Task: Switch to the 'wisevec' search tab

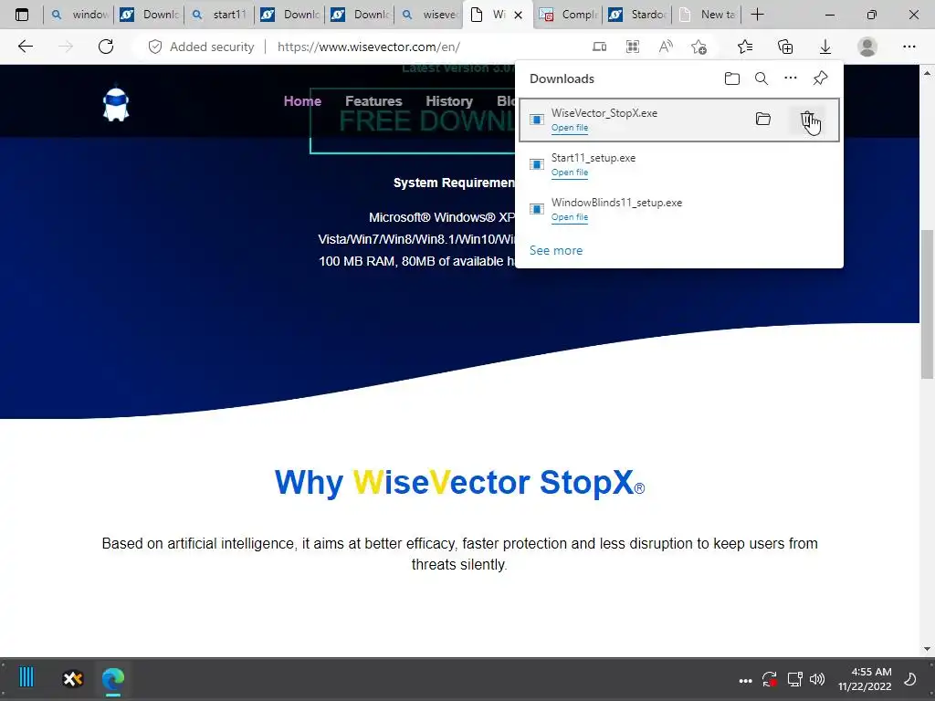Action: (429, 15)
